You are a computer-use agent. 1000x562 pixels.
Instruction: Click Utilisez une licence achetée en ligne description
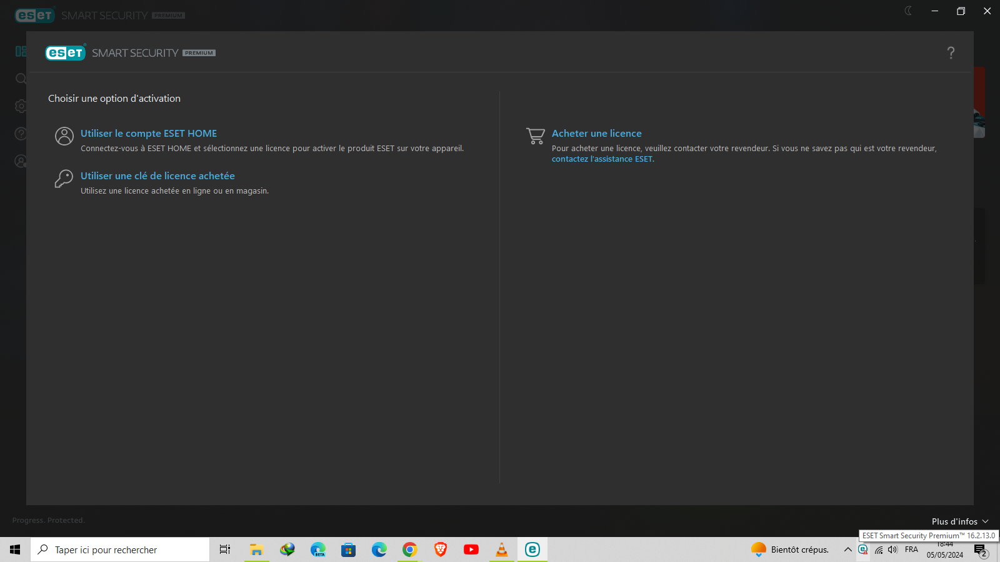point(175,191)
